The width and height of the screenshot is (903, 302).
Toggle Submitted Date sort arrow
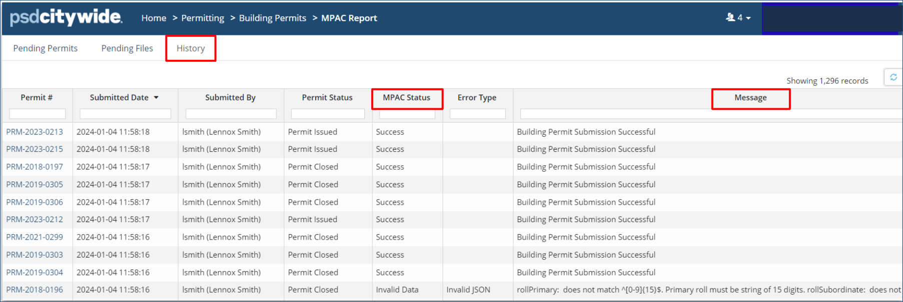156,98
